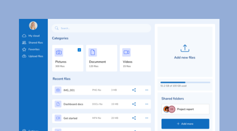
Task: Click 'PNG file' type in IMG_001 row
Action: click(x=97, y=90)
